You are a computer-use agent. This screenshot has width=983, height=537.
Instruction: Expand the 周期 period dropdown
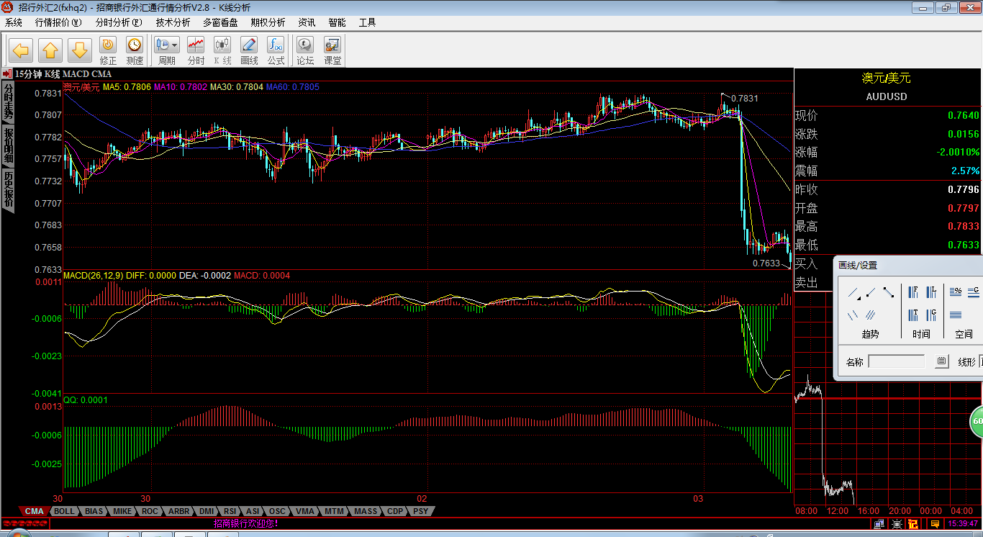pos(175,45)
